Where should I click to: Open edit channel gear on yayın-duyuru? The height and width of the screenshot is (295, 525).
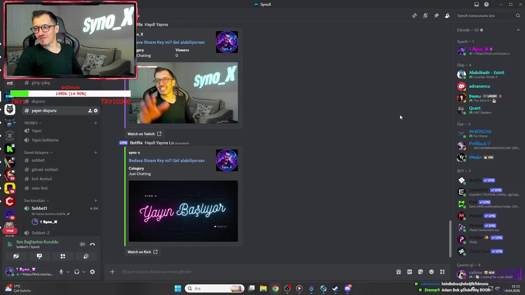click(96, 111)
